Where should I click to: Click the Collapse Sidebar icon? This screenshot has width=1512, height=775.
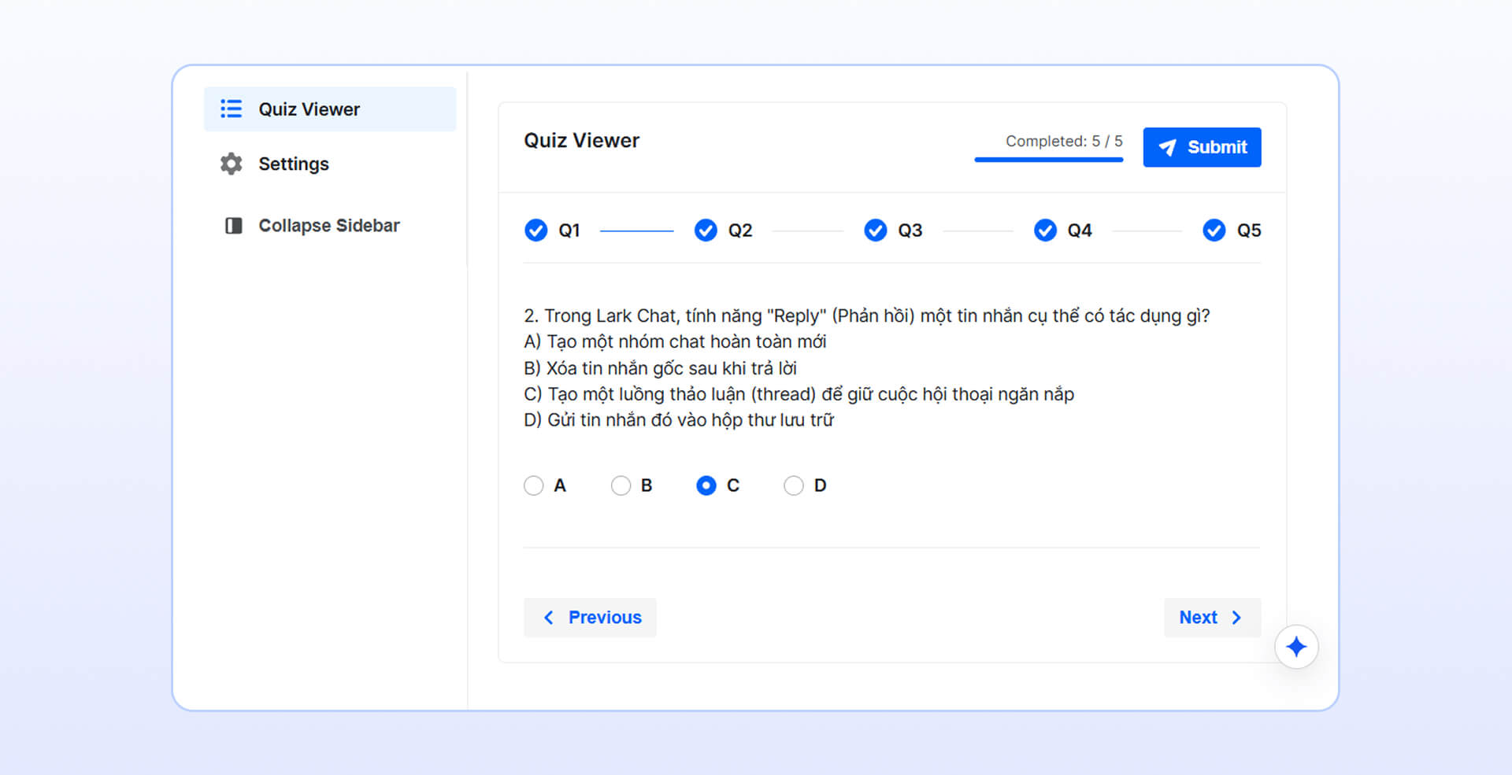click(231, 225)
